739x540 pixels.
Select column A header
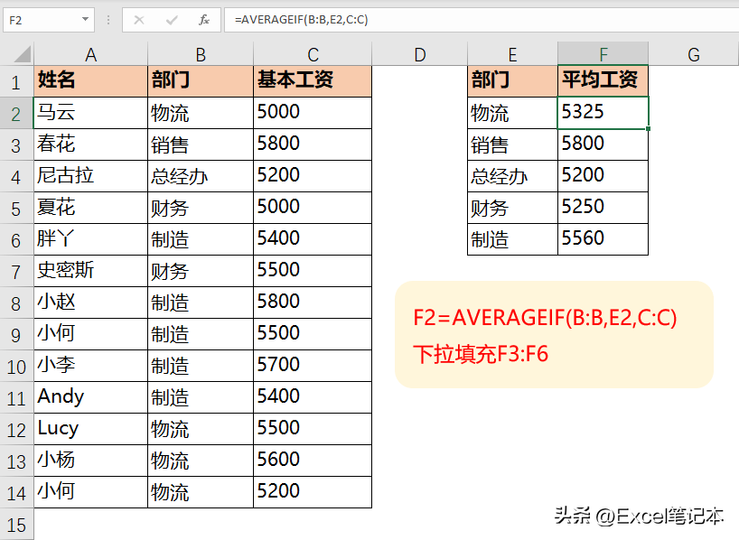coord(90,53)
